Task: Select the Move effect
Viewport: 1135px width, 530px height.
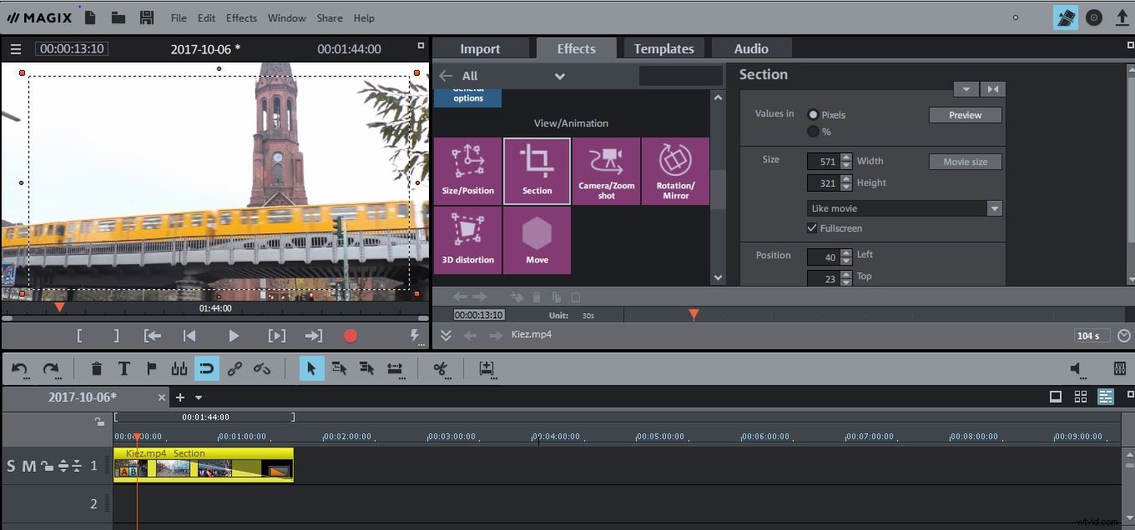Action: (x=537, y=240)
